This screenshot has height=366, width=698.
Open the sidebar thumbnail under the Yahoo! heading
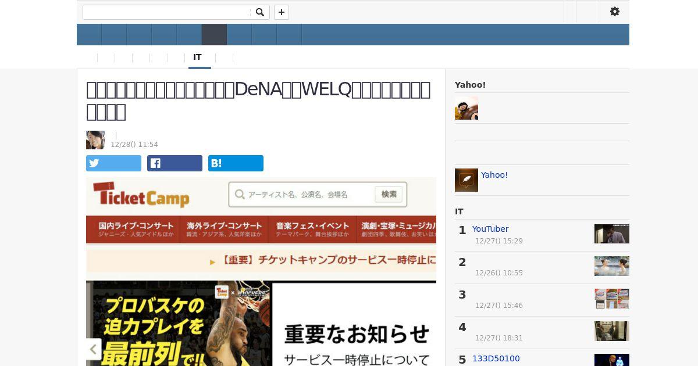pos(466,108)
